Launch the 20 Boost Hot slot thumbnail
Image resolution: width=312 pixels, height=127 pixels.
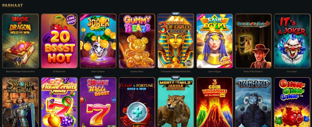tap(59, 41)
